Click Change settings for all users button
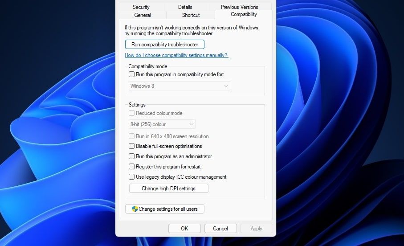Screen dimensions: 404x246 tap(165, 209)
